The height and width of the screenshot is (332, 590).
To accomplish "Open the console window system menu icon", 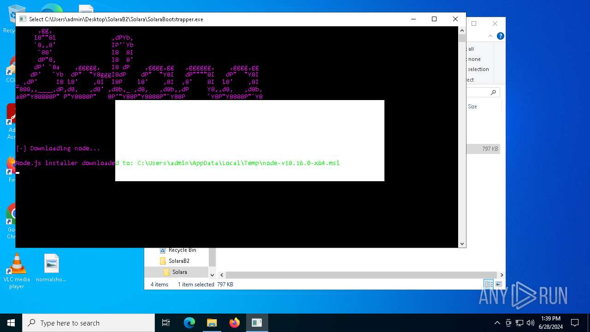I will (x=23, y=19).
